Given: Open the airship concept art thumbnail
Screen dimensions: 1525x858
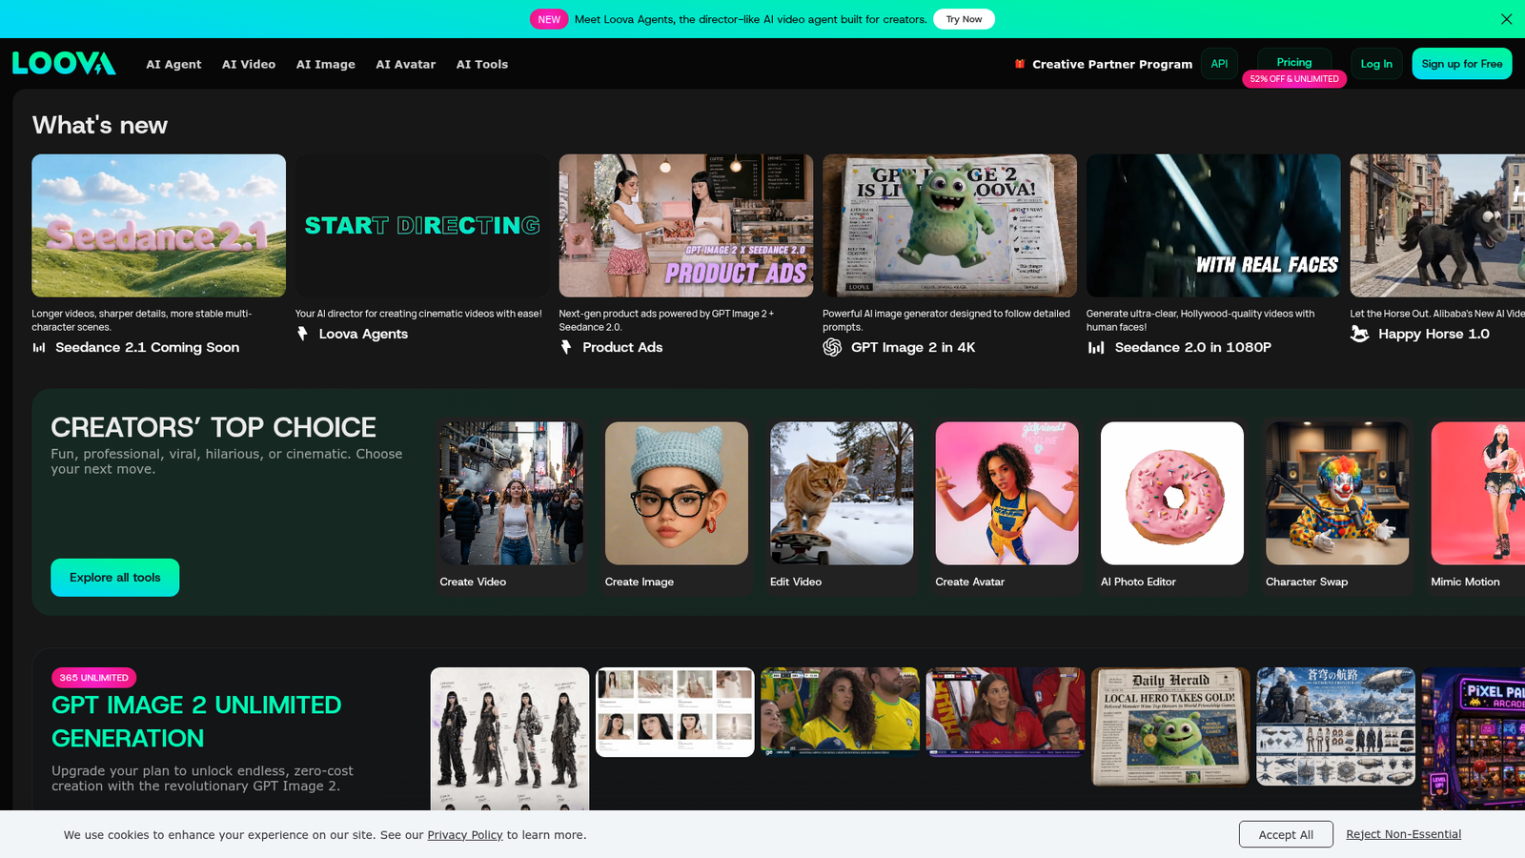Looking at the screenshot, I should [1335, 726].
